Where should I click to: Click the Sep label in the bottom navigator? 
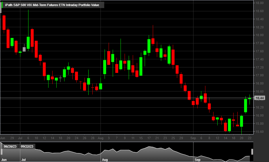tap(198, 160)
